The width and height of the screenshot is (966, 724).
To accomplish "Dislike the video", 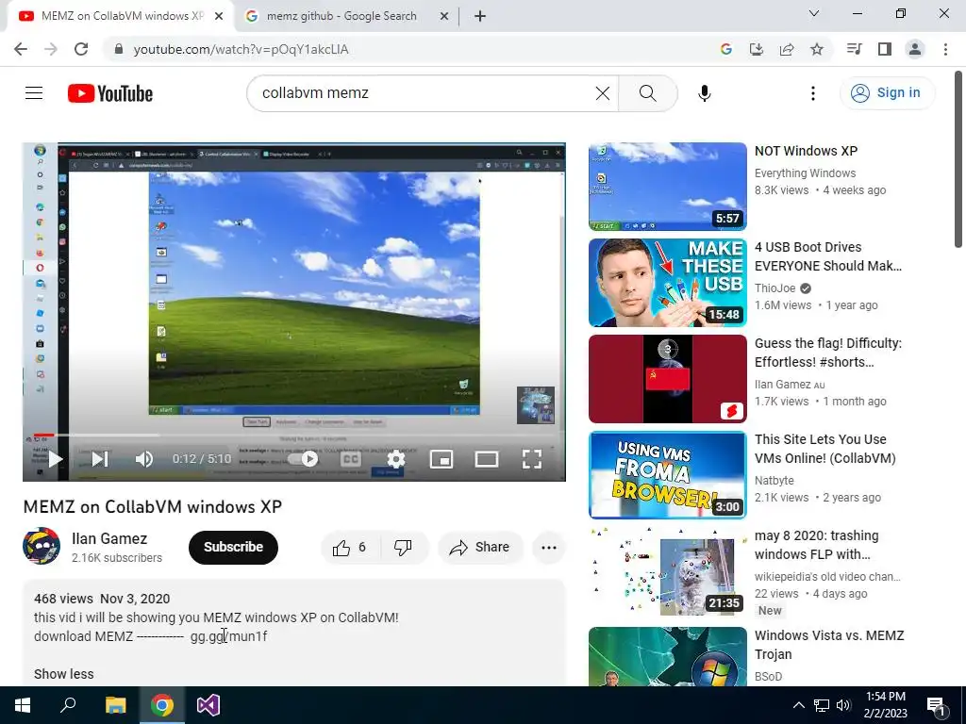I will tap(403, 548).
